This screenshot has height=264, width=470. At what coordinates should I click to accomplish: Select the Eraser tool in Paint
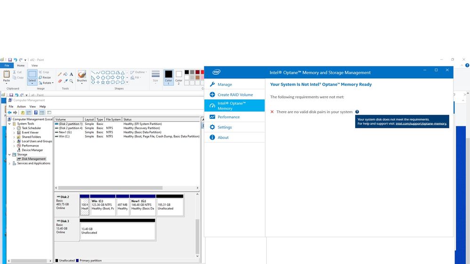point(60,81)
